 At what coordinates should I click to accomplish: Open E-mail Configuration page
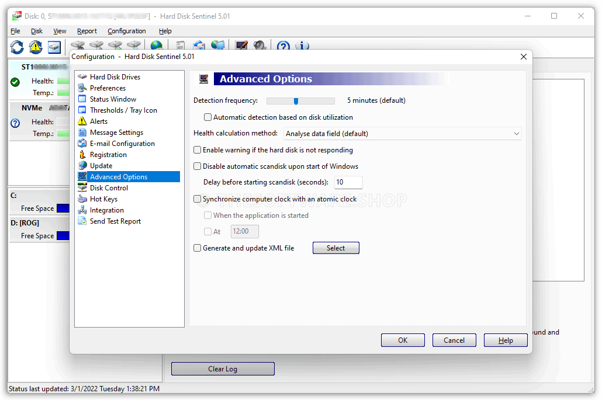(x=122, y=144)
